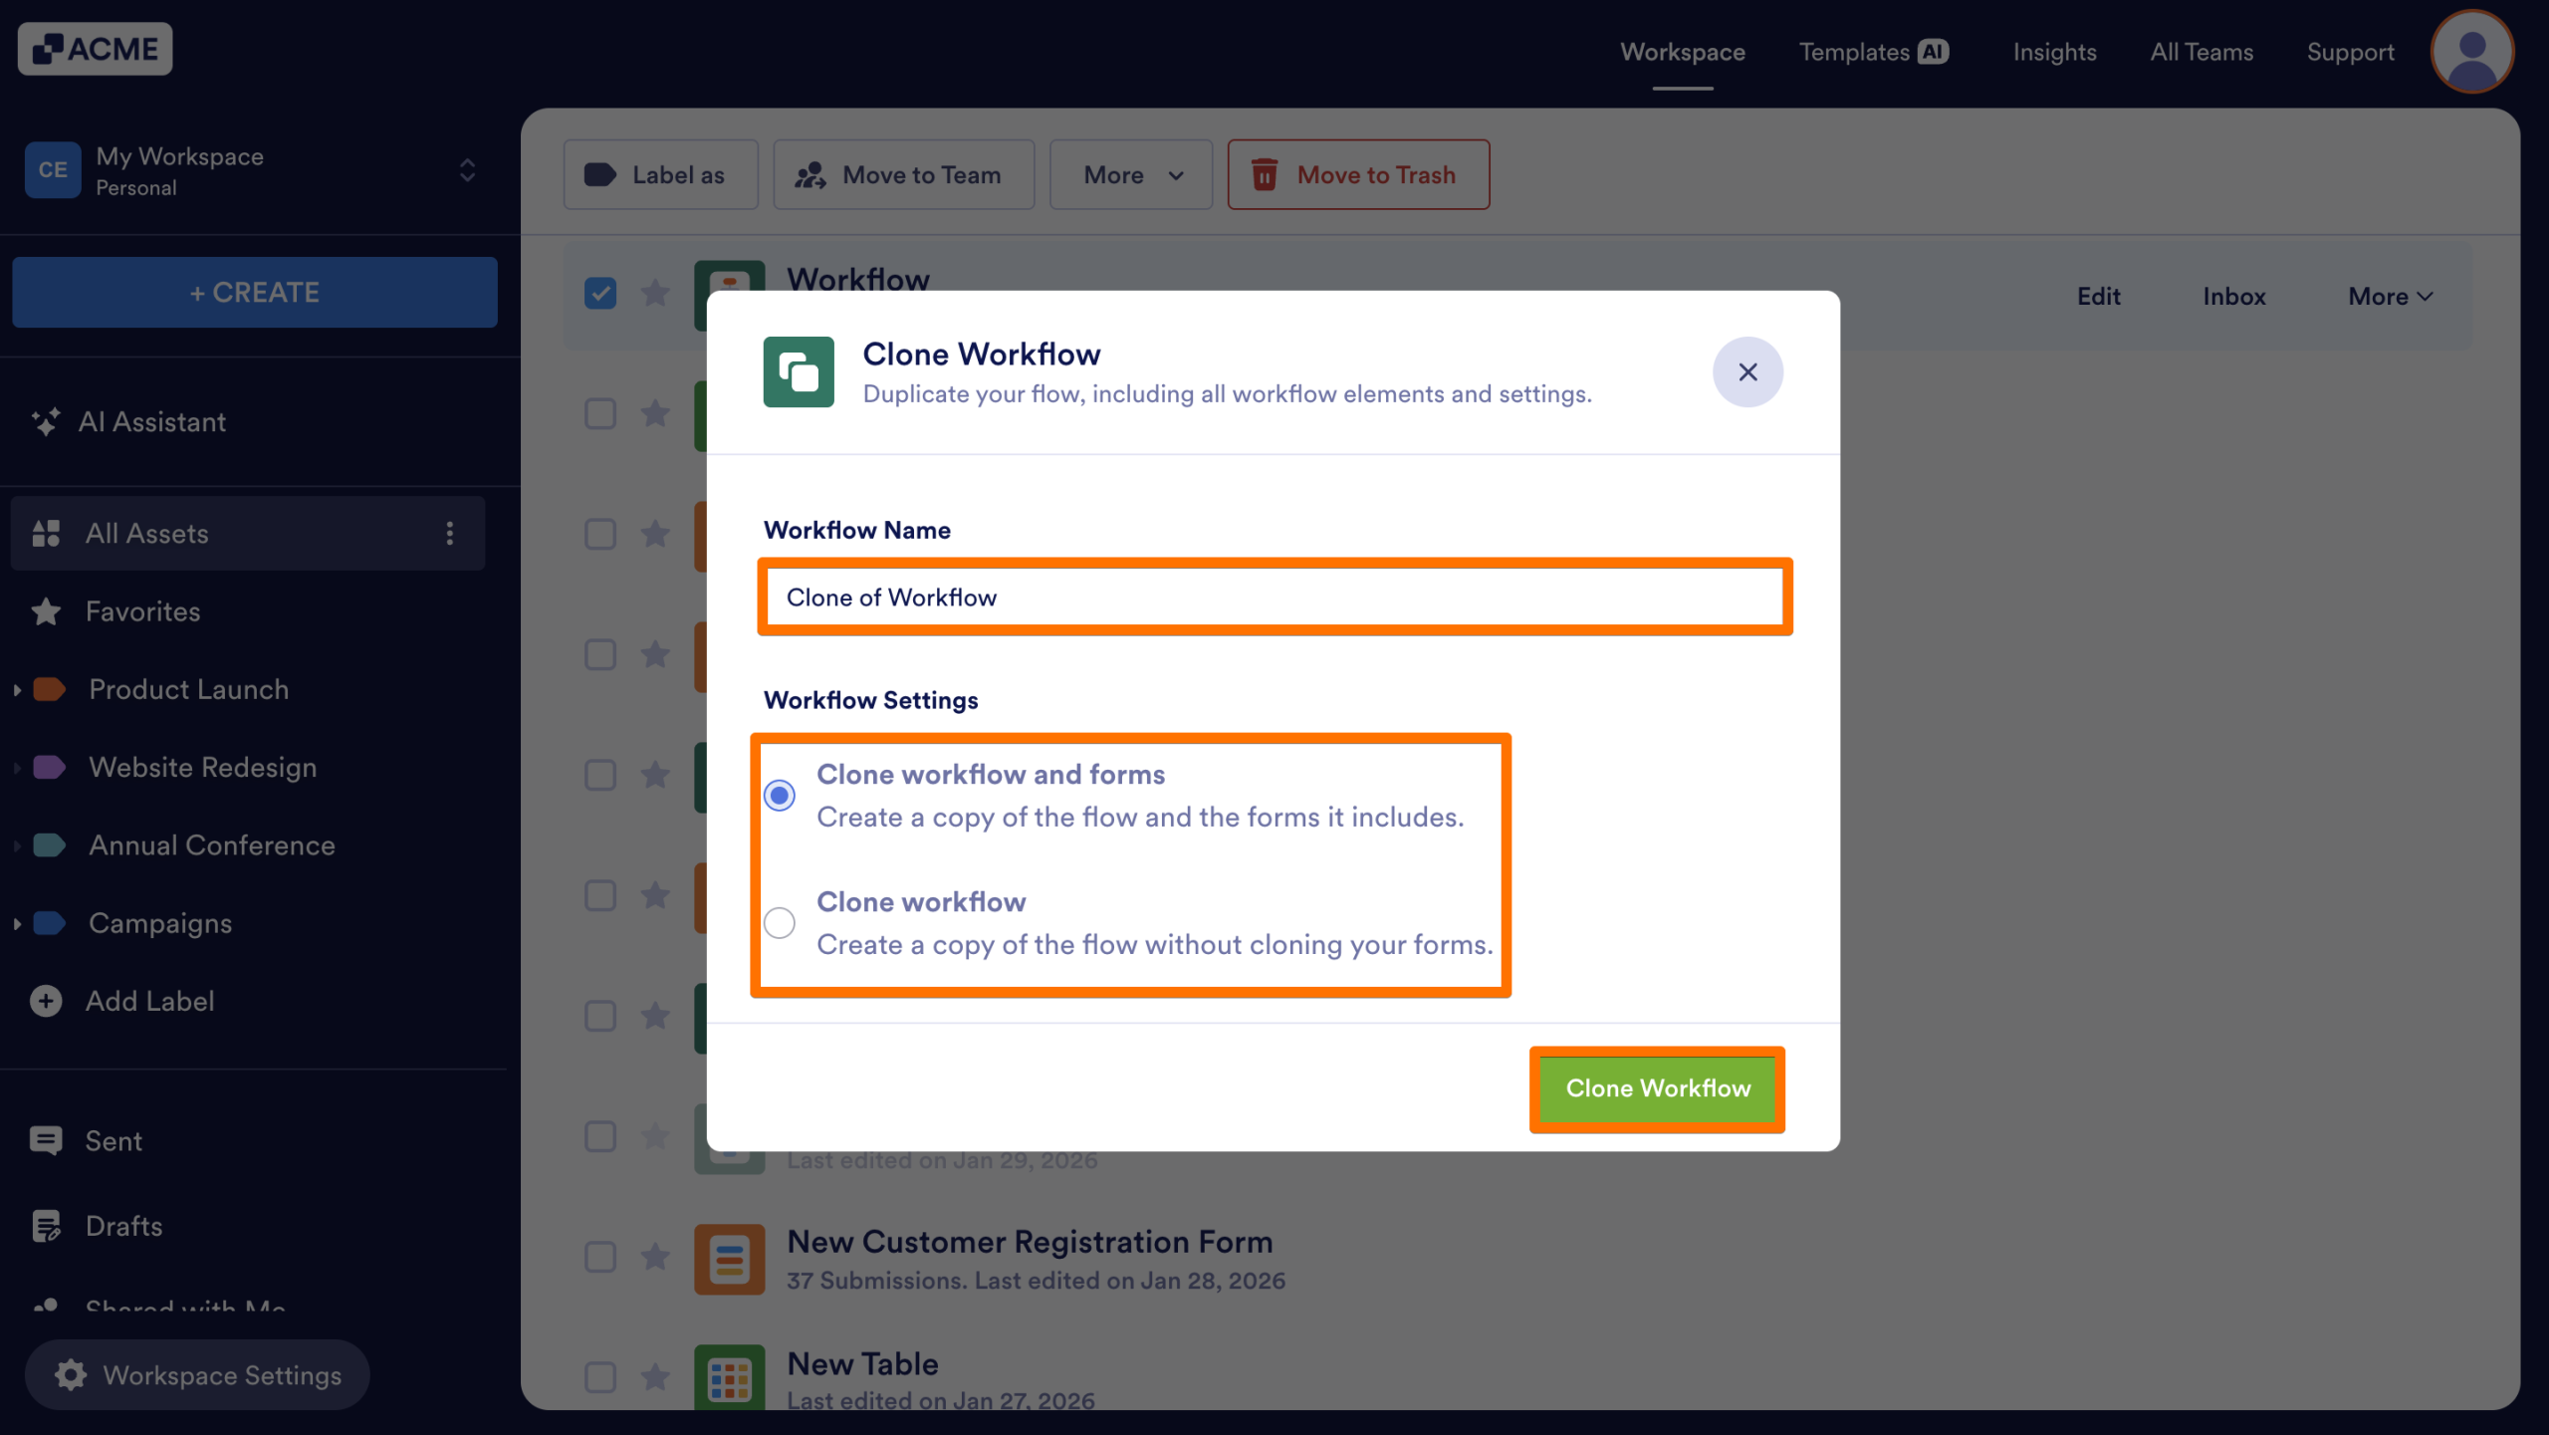Click the user profile avatar icon

pos(2471,51)
